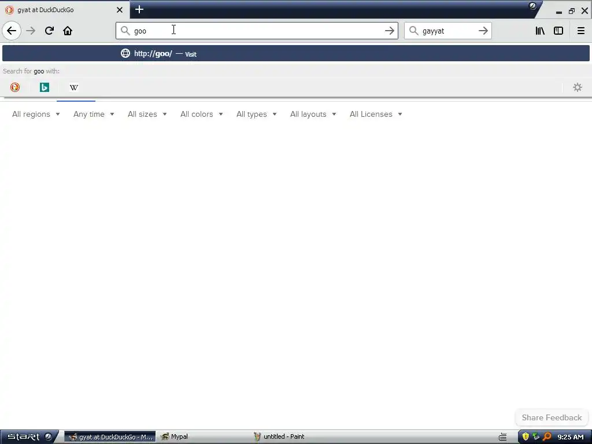Click the orange magnifier tray icon
This screenshot has height=444, width=592.
point(547,436)
